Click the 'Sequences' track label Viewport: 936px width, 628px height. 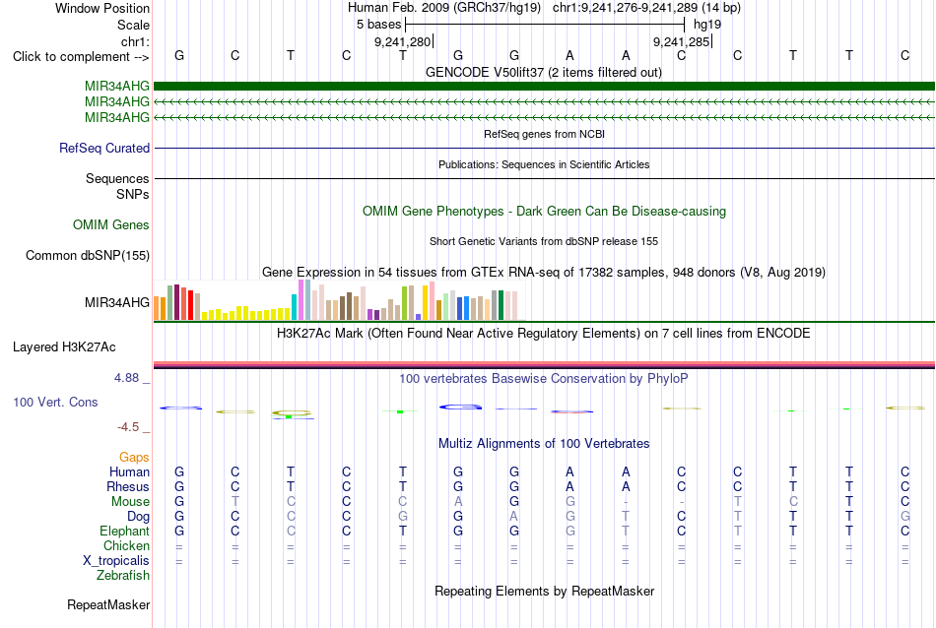117,178
